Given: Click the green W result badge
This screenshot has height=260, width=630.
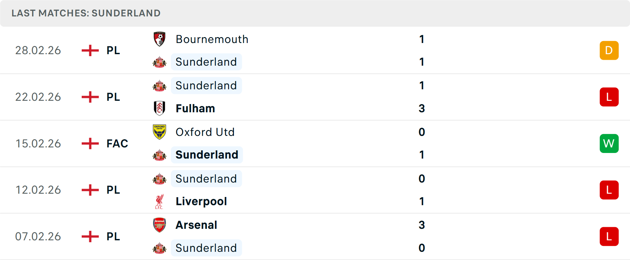Looking at the screenshot, I should 609,143.
